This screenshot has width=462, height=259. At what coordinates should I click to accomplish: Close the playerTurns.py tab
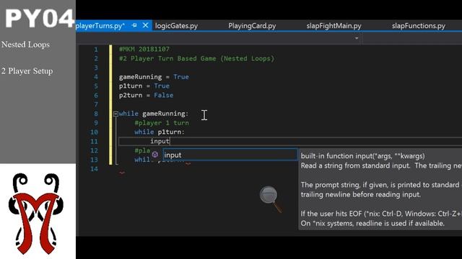(146, 26)
